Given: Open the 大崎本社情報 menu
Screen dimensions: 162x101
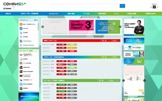Looking at the screenshot, I should 131,14.
